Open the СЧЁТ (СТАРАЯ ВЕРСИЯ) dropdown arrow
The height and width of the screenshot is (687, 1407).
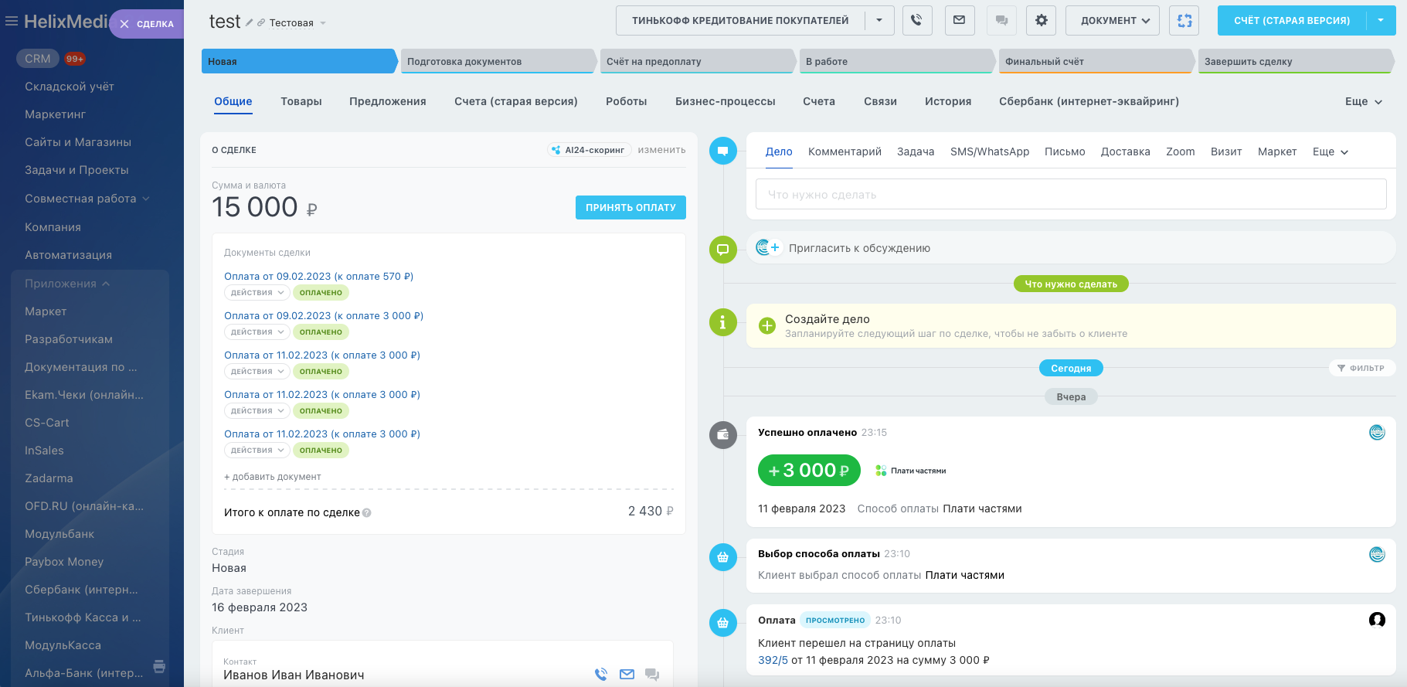tap(1381, 21)
